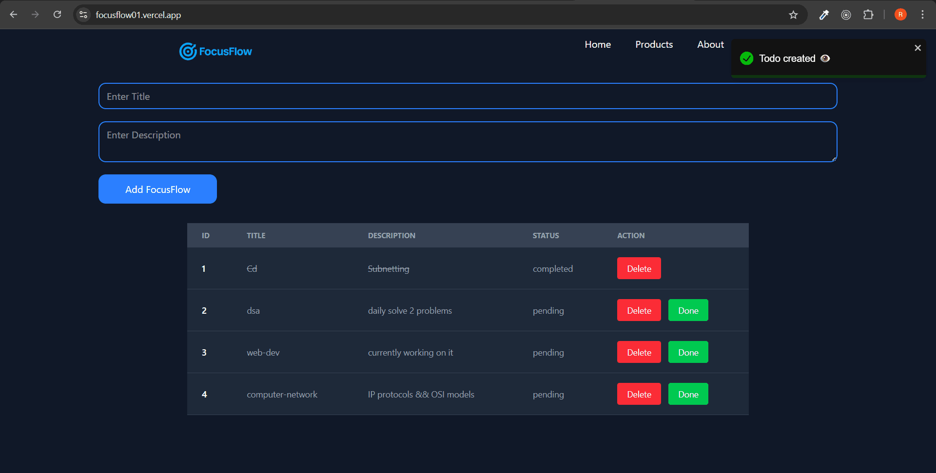Open the About nav link

tap(710, 44)
